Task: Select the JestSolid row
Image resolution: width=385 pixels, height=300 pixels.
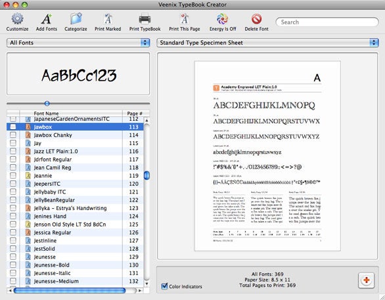Action: (x=75, y=249)
